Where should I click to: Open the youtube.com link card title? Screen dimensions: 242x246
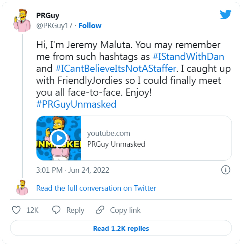point(116,144)
